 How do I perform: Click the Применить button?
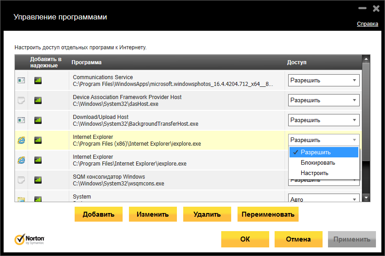[x=352, y=239]
